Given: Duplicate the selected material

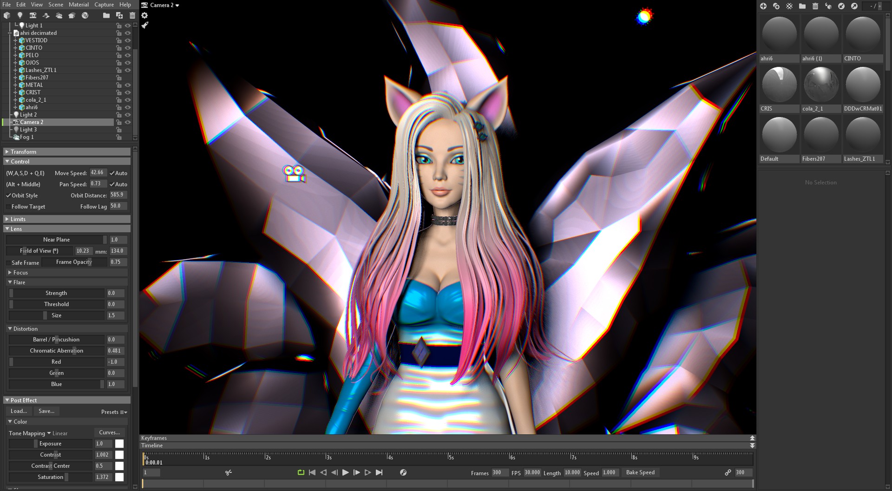Looking at the screenshot, I should coord(776,6).
